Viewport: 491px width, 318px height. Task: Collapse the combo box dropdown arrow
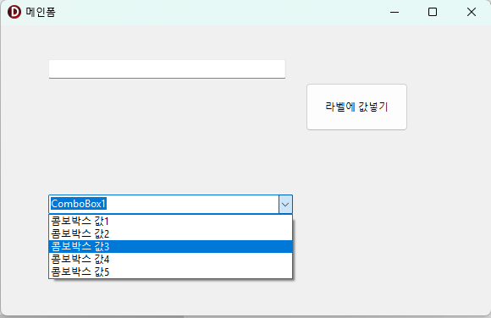[285, 205]
